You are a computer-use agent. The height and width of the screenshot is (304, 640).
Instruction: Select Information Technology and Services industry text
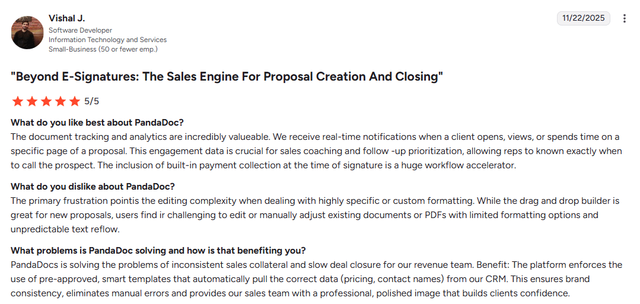point(107,40)
